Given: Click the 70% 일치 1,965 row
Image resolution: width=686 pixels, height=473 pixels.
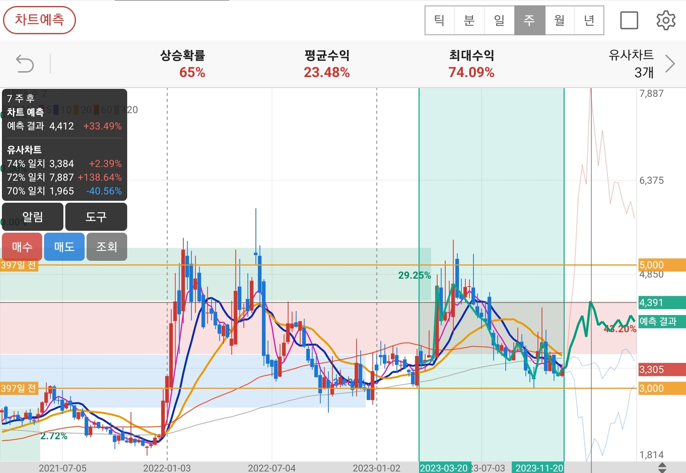Looking at the screenshot, I should (64, 191).
